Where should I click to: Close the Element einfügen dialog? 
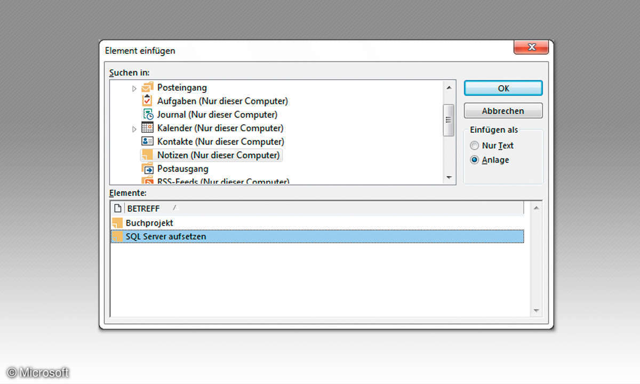click(531, 47)
